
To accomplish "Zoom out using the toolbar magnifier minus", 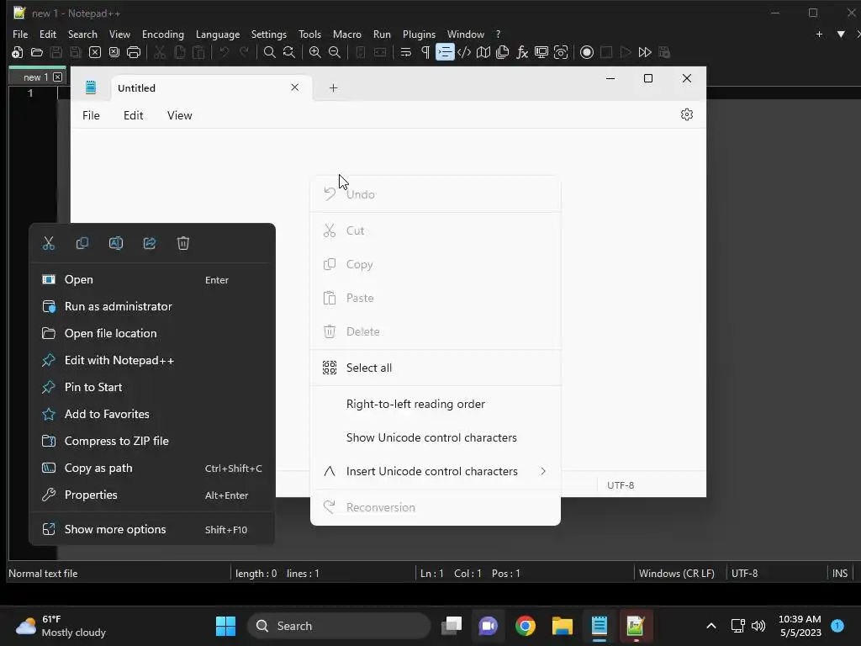I will point(335,52).
